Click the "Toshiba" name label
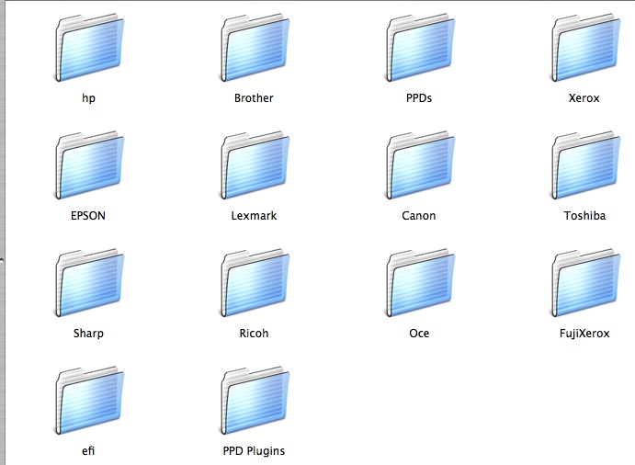 click(584, 215)
